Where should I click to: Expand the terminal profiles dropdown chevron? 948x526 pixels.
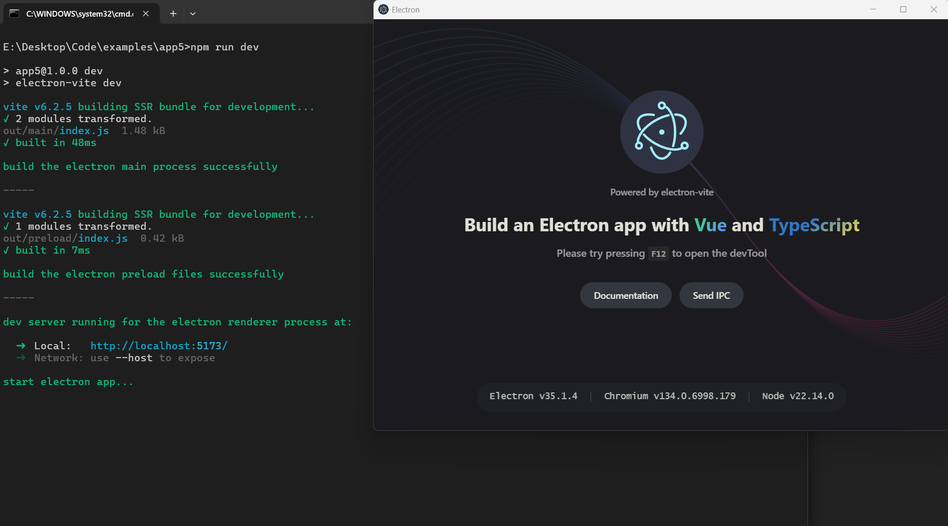click(x=193, y=14)
